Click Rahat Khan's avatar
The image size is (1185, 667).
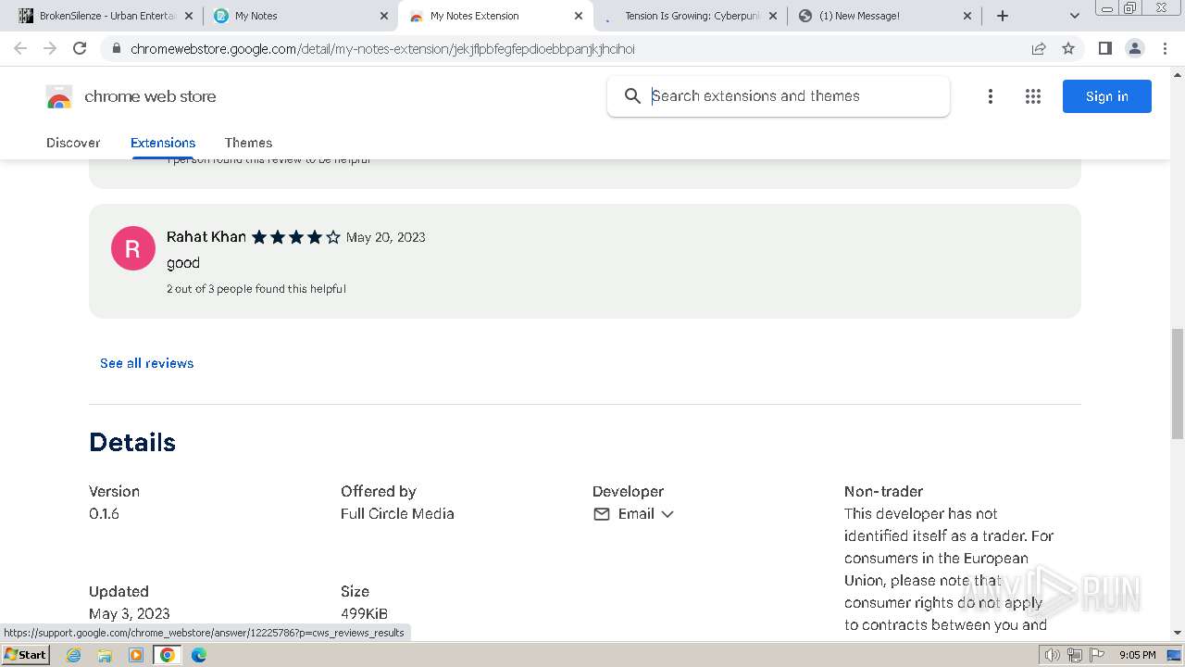132,248
